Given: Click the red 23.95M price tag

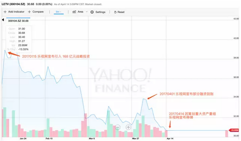Looking at the screenshot, I should (x=234, y=130).
